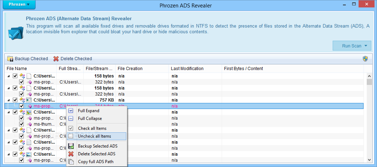Click the purple cube icon in the highlighted row
Screen dimensions: 377x167
[x=29, y=106]
